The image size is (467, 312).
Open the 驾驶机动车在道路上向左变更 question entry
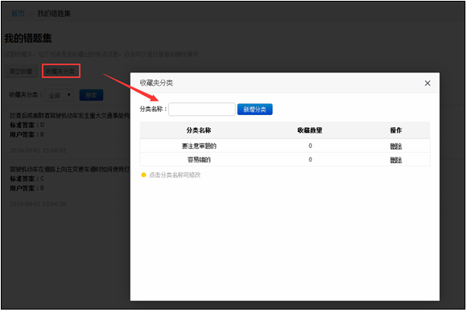(x=70, y=169)
